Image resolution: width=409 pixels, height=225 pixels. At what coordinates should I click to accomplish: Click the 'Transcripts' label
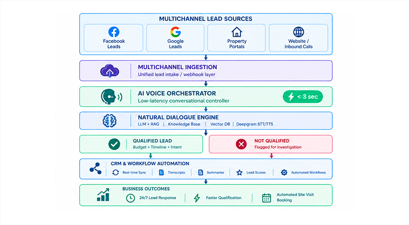coord(177,172)
